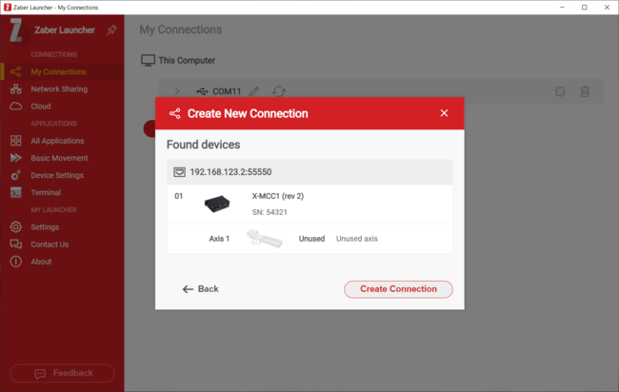Select My Connections menu item
619x392 pixels.
[57, 72]
